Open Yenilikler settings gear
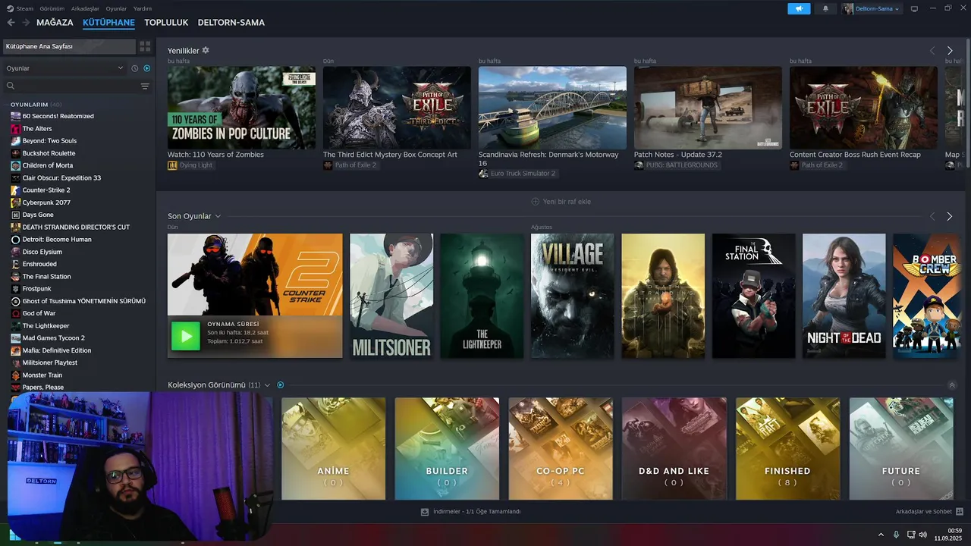 click(x=206, y=50)
